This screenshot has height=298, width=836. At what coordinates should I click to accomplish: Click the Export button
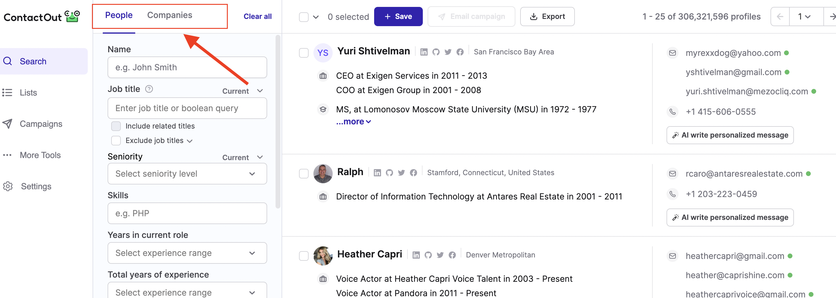point(547,17)
